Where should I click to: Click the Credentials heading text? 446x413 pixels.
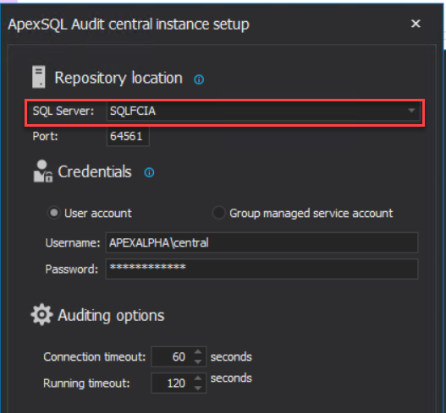[95, 171]
